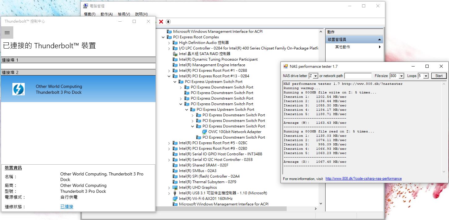The image size is (449, 220).
Task: Expand PCI Express Root Port #1 - 02B8
Action: pos(169,71)
